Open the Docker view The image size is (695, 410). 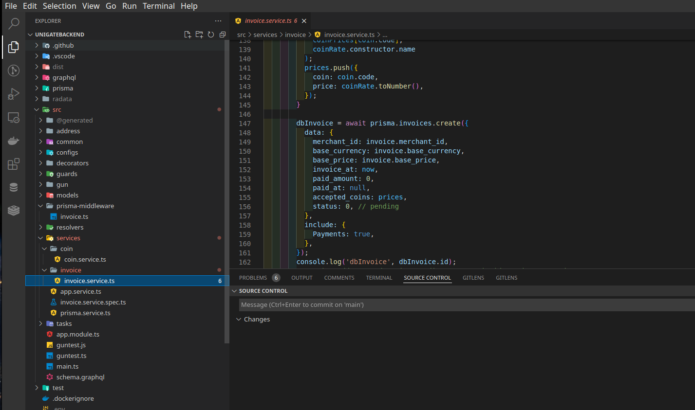click(x=14, y=141)
